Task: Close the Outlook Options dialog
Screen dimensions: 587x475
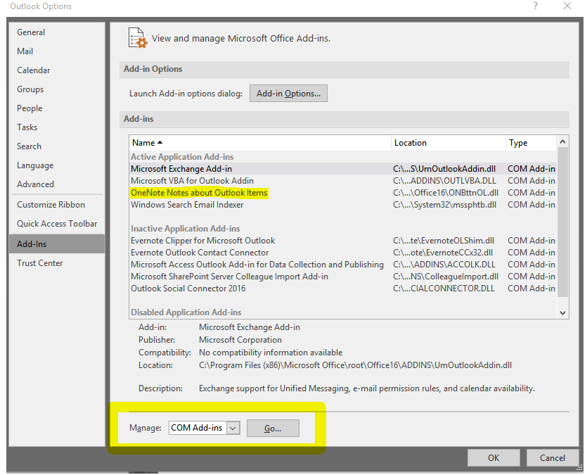Action: [x=567, y=6]
